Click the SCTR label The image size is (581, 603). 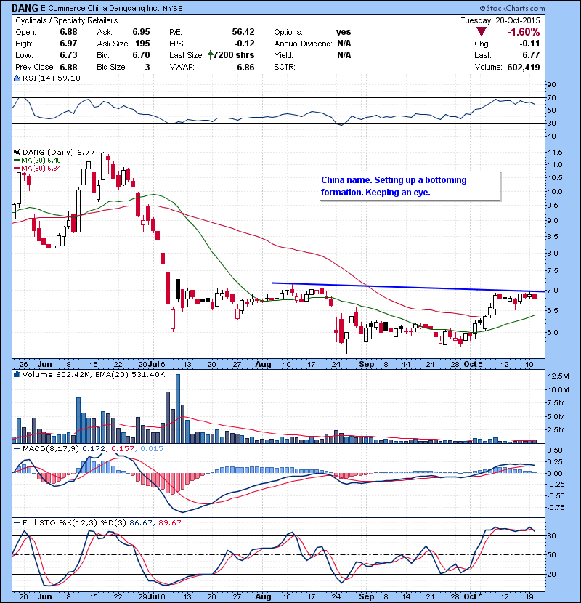coord(285,68)
